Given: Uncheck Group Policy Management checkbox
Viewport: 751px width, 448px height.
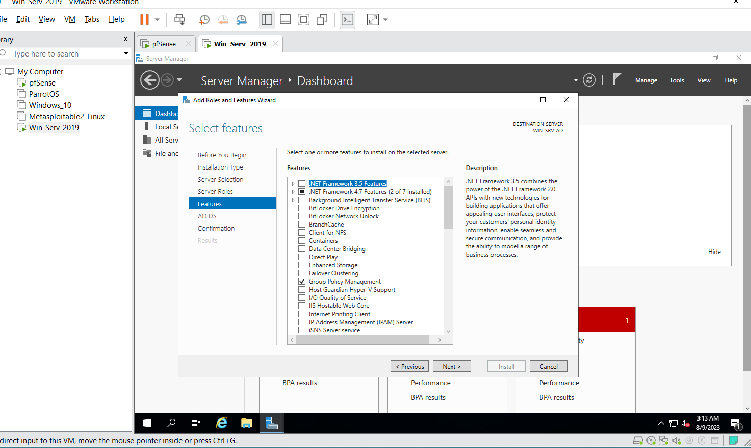Looking at the screenshot, I should (x=302, y=282).
